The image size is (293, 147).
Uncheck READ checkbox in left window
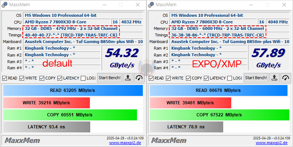pyautogui.click(x=4, y=78)
